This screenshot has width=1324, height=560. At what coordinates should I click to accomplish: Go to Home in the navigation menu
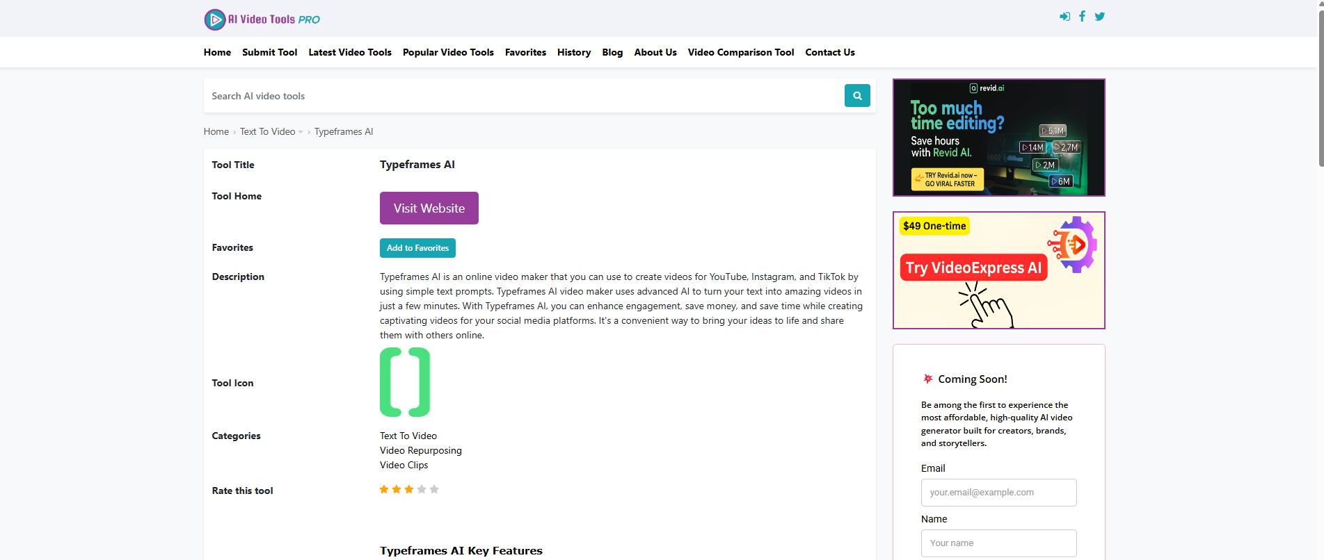click(217, 52)
